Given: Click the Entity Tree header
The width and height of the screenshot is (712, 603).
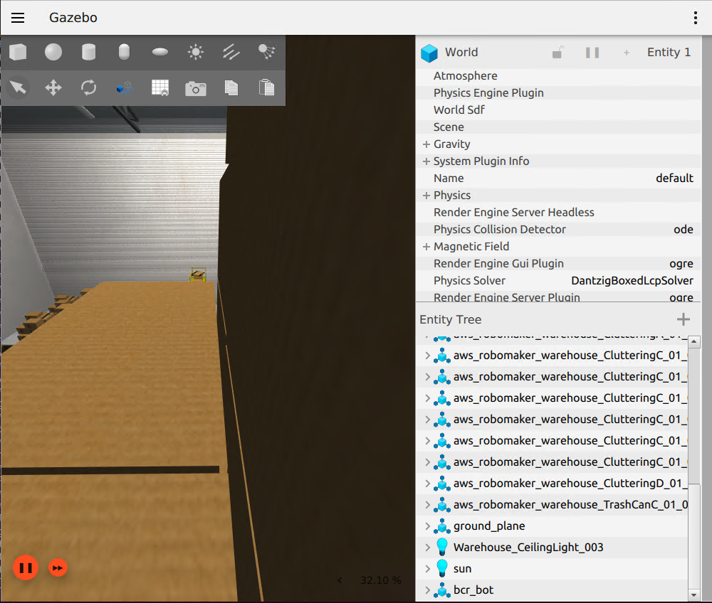Looking at the screenshot, I should [x=450, y=320].
